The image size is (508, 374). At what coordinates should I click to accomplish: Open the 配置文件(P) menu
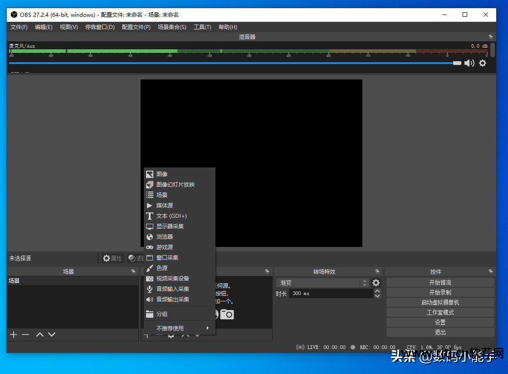point(136,27)
